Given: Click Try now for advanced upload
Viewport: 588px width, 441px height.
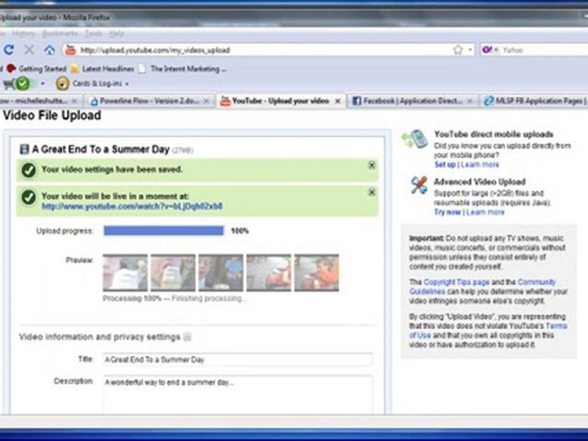Looking at the screenshot, I should click(447, 213).
